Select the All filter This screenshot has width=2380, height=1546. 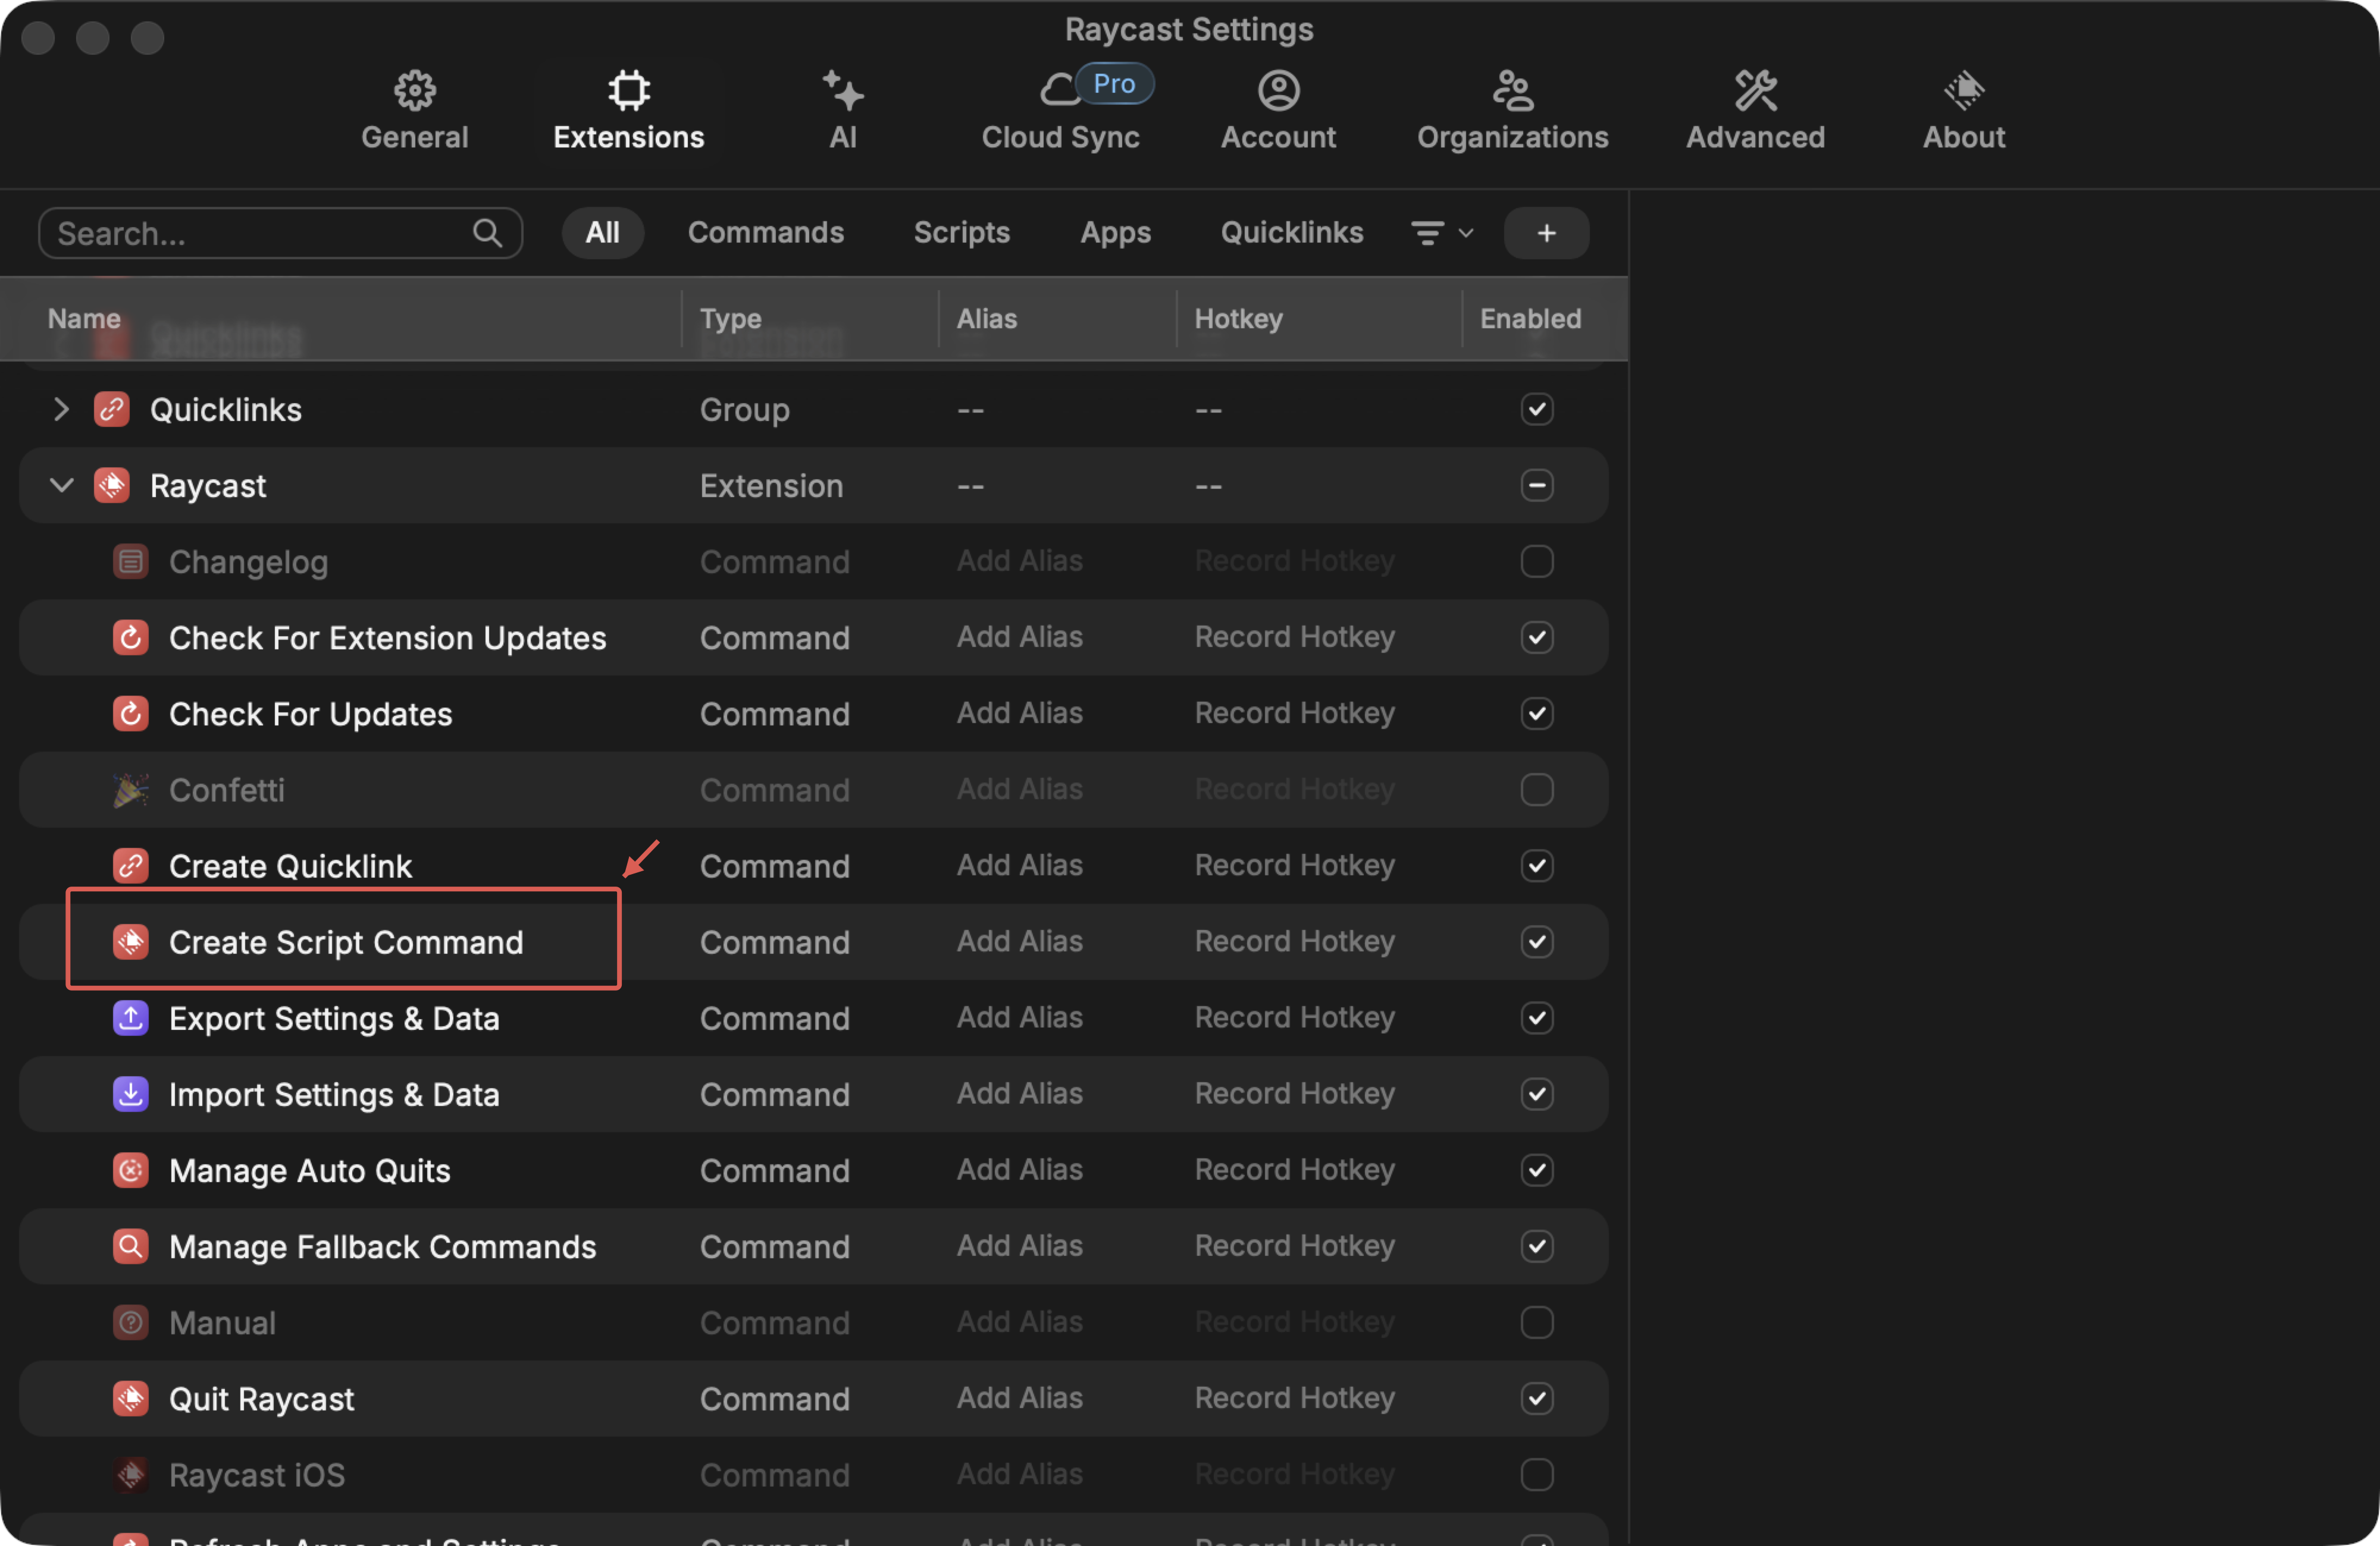click(x=602, y=233)
